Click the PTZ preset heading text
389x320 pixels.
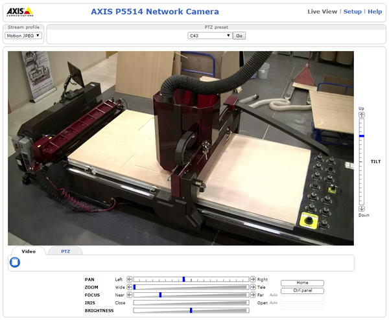pyautogui.click(x=216, y=27)
